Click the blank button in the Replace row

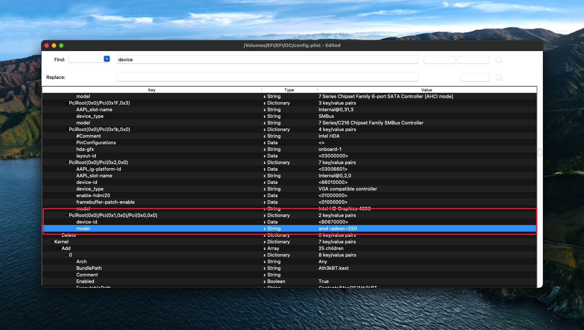coord(475,77)
